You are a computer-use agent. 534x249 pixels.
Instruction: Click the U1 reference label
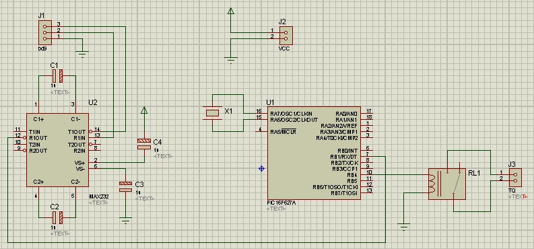270,102
